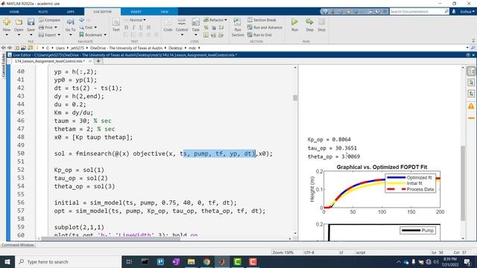Run the live script

(x=294, y=25)
